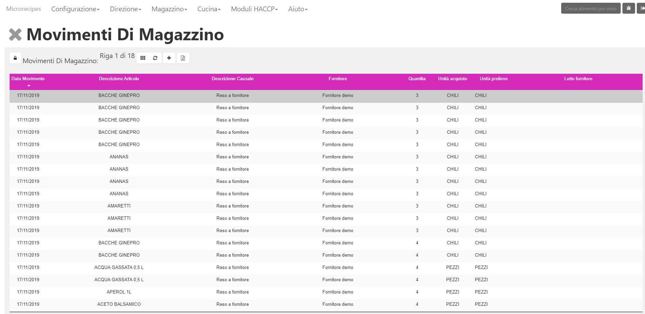This screenshot has height=314, width=645.
Task: Open the grid view icon
Action: click(143, 58)
